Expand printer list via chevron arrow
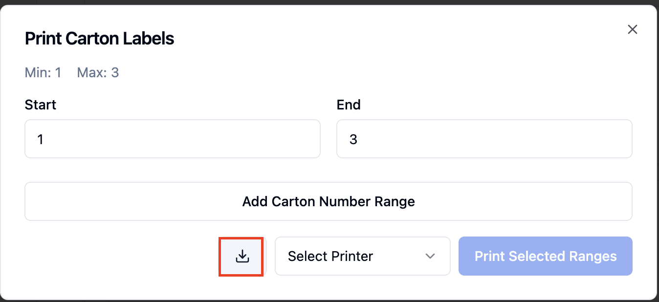 coord(430,256)
